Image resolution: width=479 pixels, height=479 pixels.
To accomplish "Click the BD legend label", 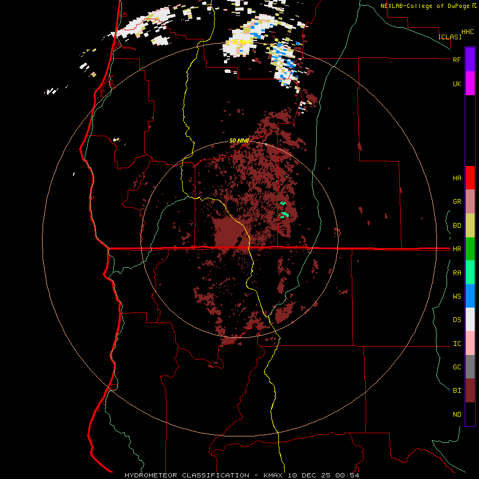I will coord(457,226).
